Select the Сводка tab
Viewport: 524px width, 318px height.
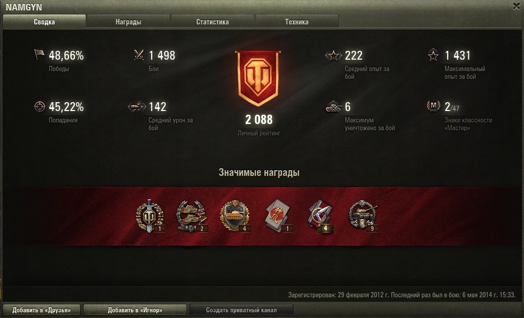tap(44, 22)
